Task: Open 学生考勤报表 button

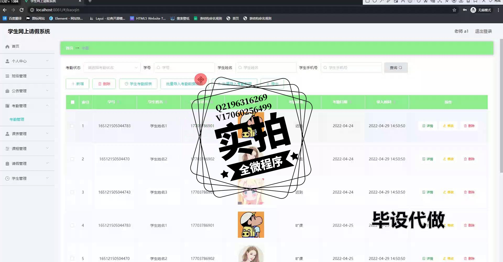Action: point(138,84)
